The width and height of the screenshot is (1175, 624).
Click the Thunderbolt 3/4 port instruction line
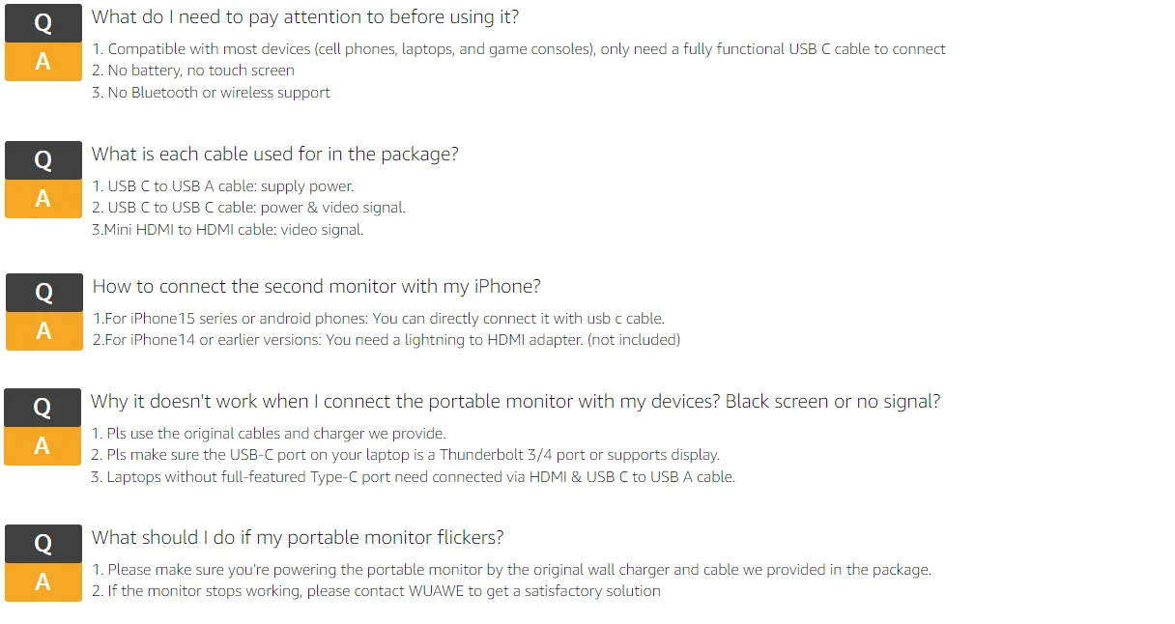point(405,455)
